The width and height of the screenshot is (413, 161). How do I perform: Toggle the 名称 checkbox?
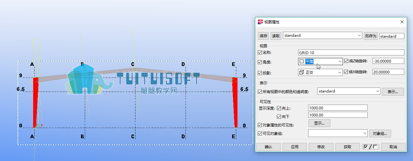(x=260, y=53)
